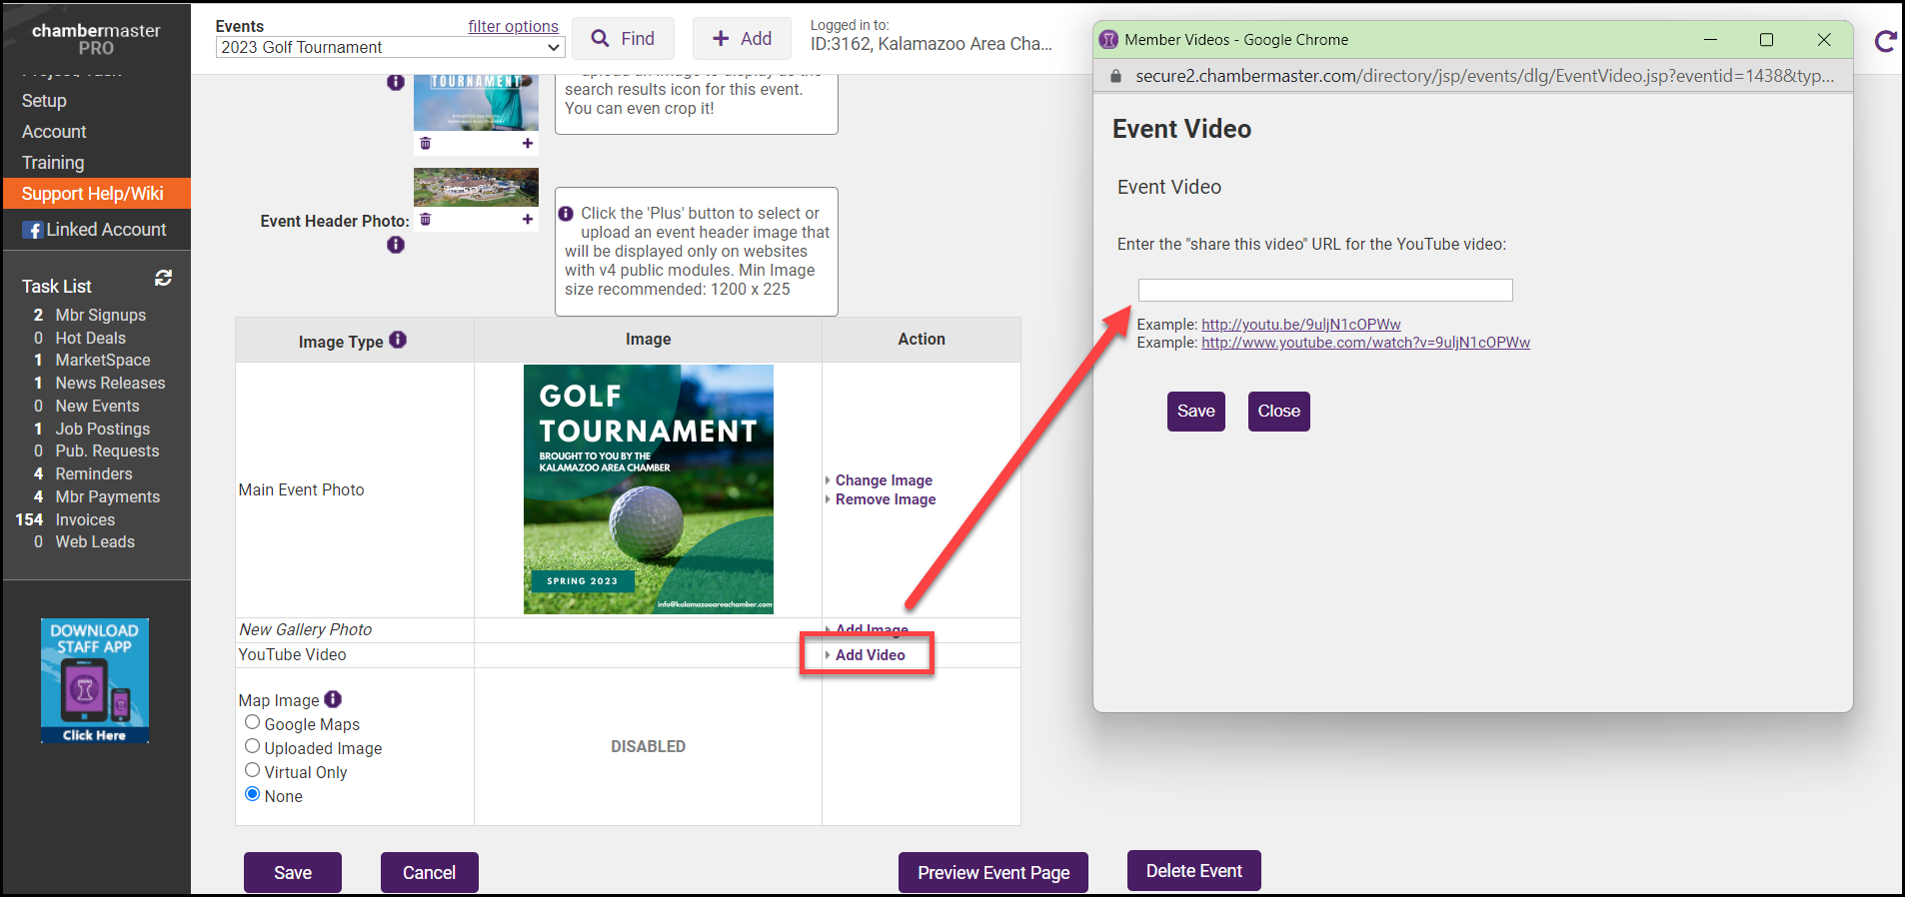Choose the Virtual Only map option
Viewport: 1905px width, 897px height.
[x=253, y=770]
